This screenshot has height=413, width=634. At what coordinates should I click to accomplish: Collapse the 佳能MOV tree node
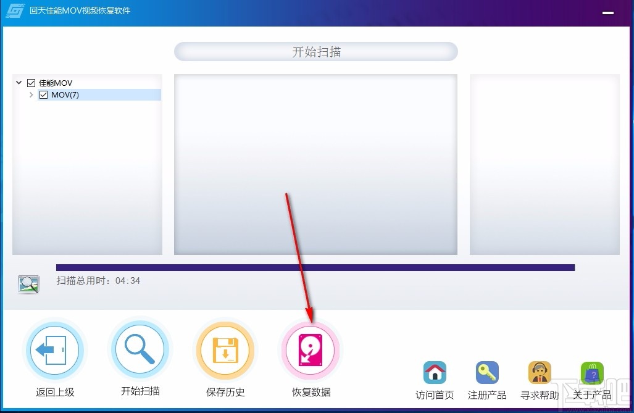[x=19, y=83]
